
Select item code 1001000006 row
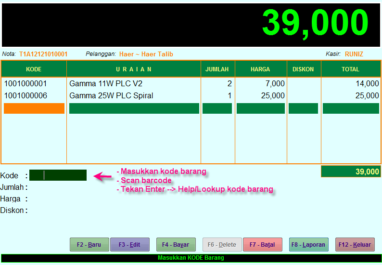[x=26, y=96]
